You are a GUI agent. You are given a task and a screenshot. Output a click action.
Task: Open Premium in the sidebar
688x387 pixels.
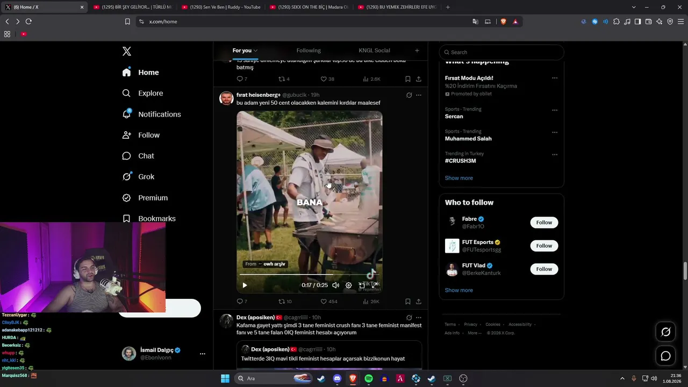(x=145, y=198)
